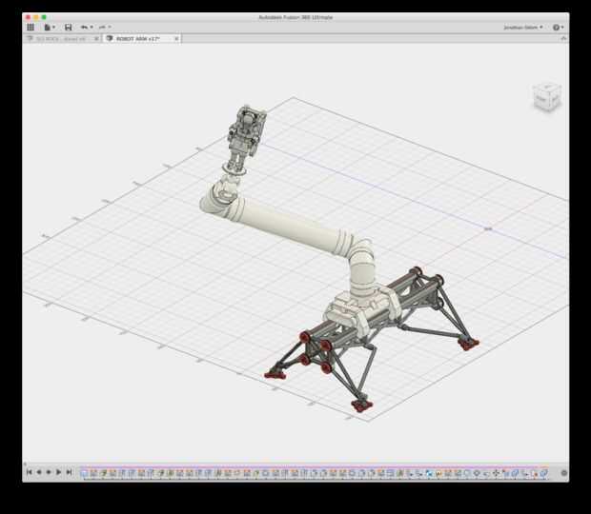Click the Redo arrow icon

102,27
